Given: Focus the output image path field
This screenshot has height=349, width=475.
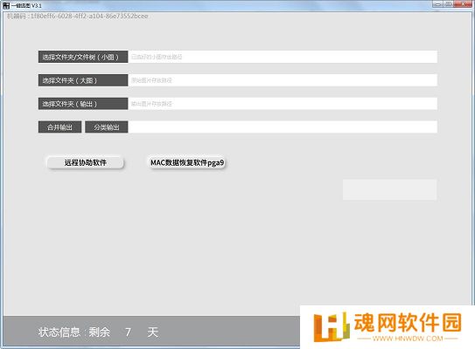Looking at the screenshot, I should (283, 104).
